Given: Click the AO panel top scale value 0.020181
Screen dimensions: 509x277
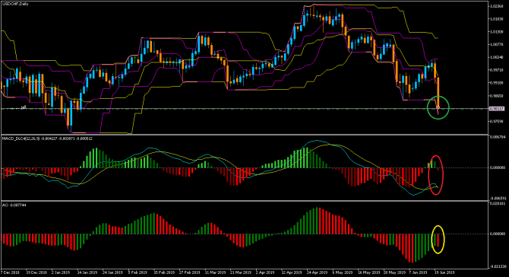Looking at the screenshot, I should point(498,204).
